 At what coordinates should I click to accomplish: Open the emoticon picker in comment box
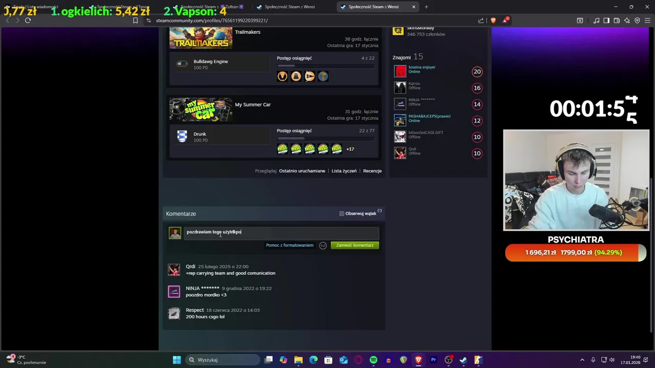click(x=323, y=245)
